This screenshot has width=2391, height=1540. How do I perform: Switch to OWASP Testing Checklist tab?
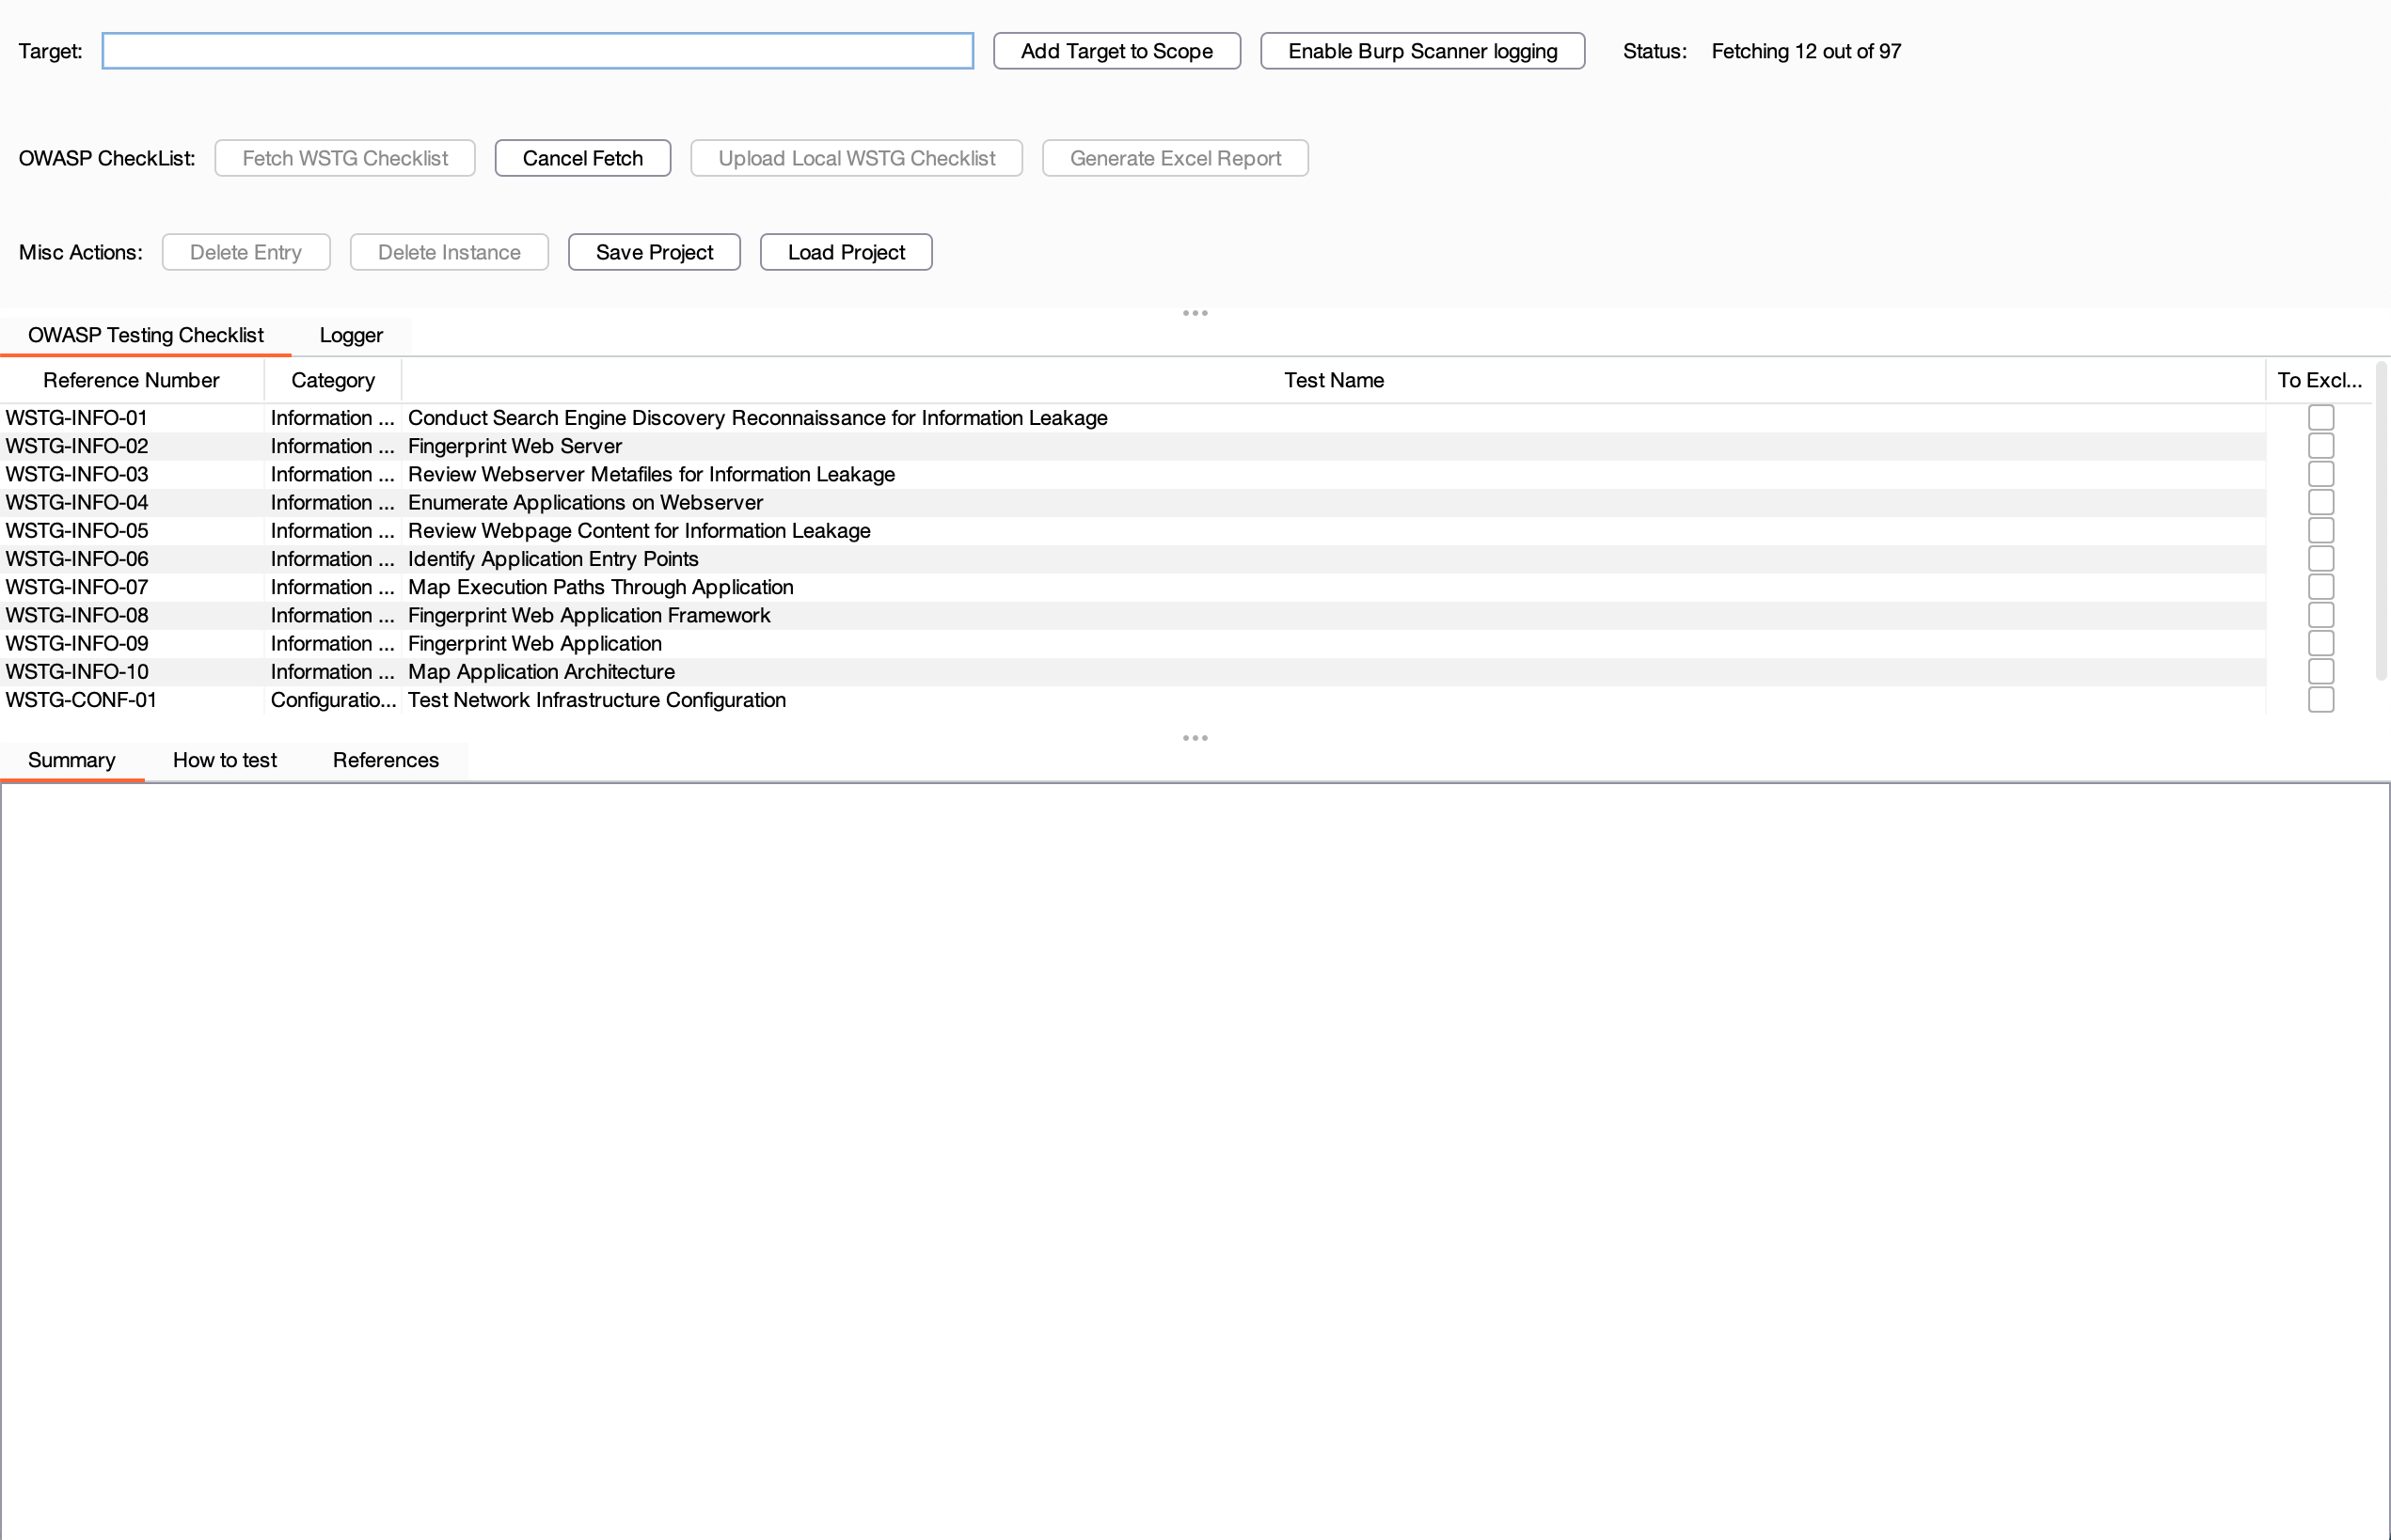pyautogui.click(x=146, y=335)
